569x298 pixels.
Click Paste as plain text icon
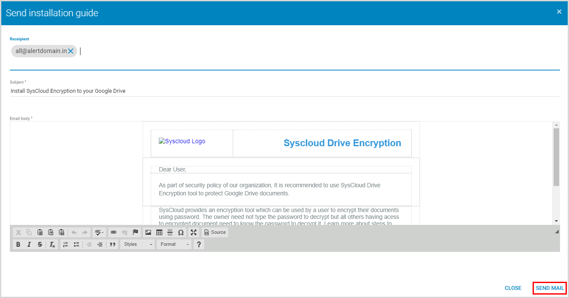[x=51, y=232]
